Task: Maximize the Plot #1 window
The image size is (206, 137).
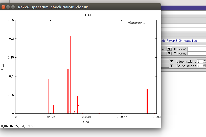Action: tap(13, 7)
